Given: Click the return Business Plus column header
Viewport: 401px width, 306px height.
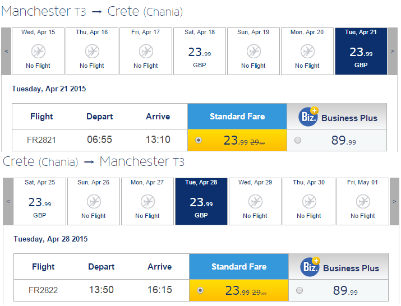Looking at the screenshot, I should pos(339,267).
